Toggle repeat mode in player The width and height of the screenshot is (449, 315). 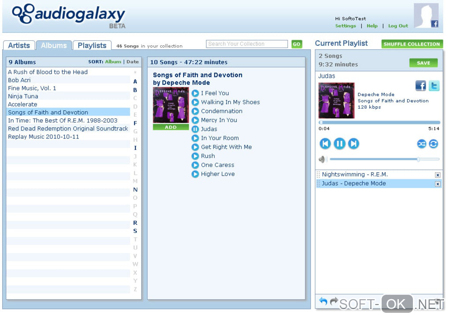click(x=434, y=144)
